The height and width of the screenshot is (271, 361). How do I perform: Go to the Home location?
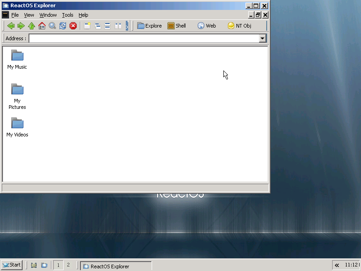click(x=42, y=26)
